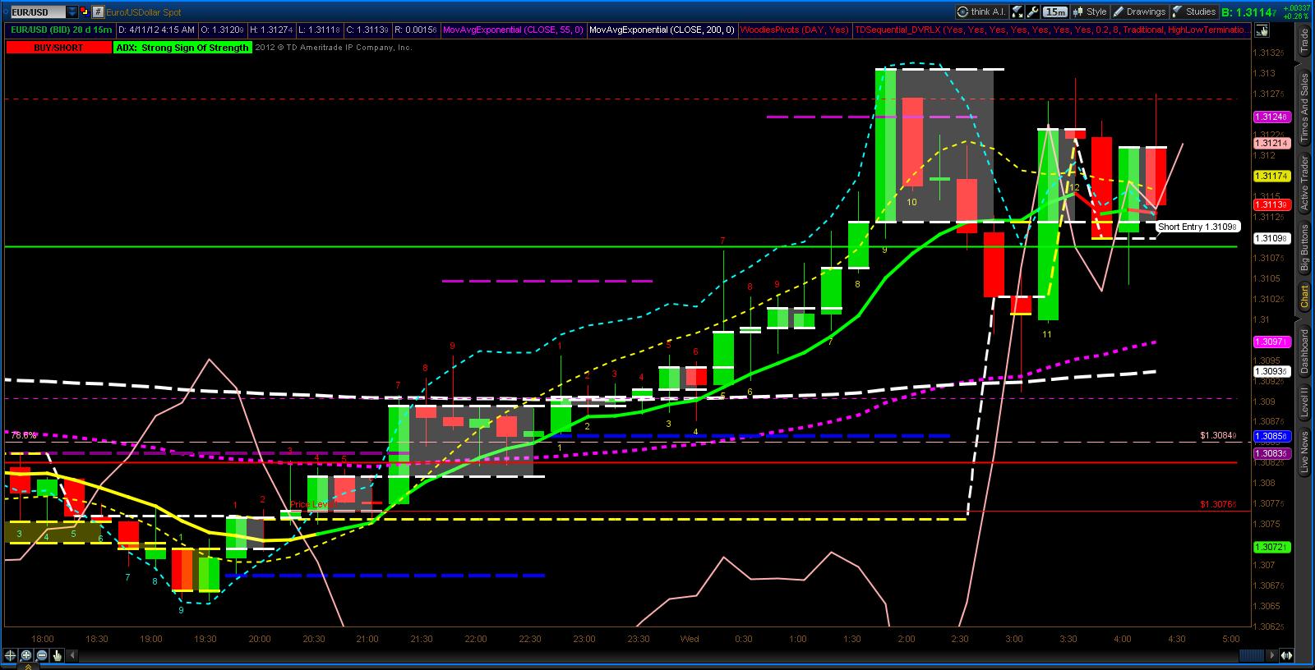The height and width of the screenshot is (670, 1315).
Task: Open the symbol dropdown next to EUR/USD
Action: (72, 12)
